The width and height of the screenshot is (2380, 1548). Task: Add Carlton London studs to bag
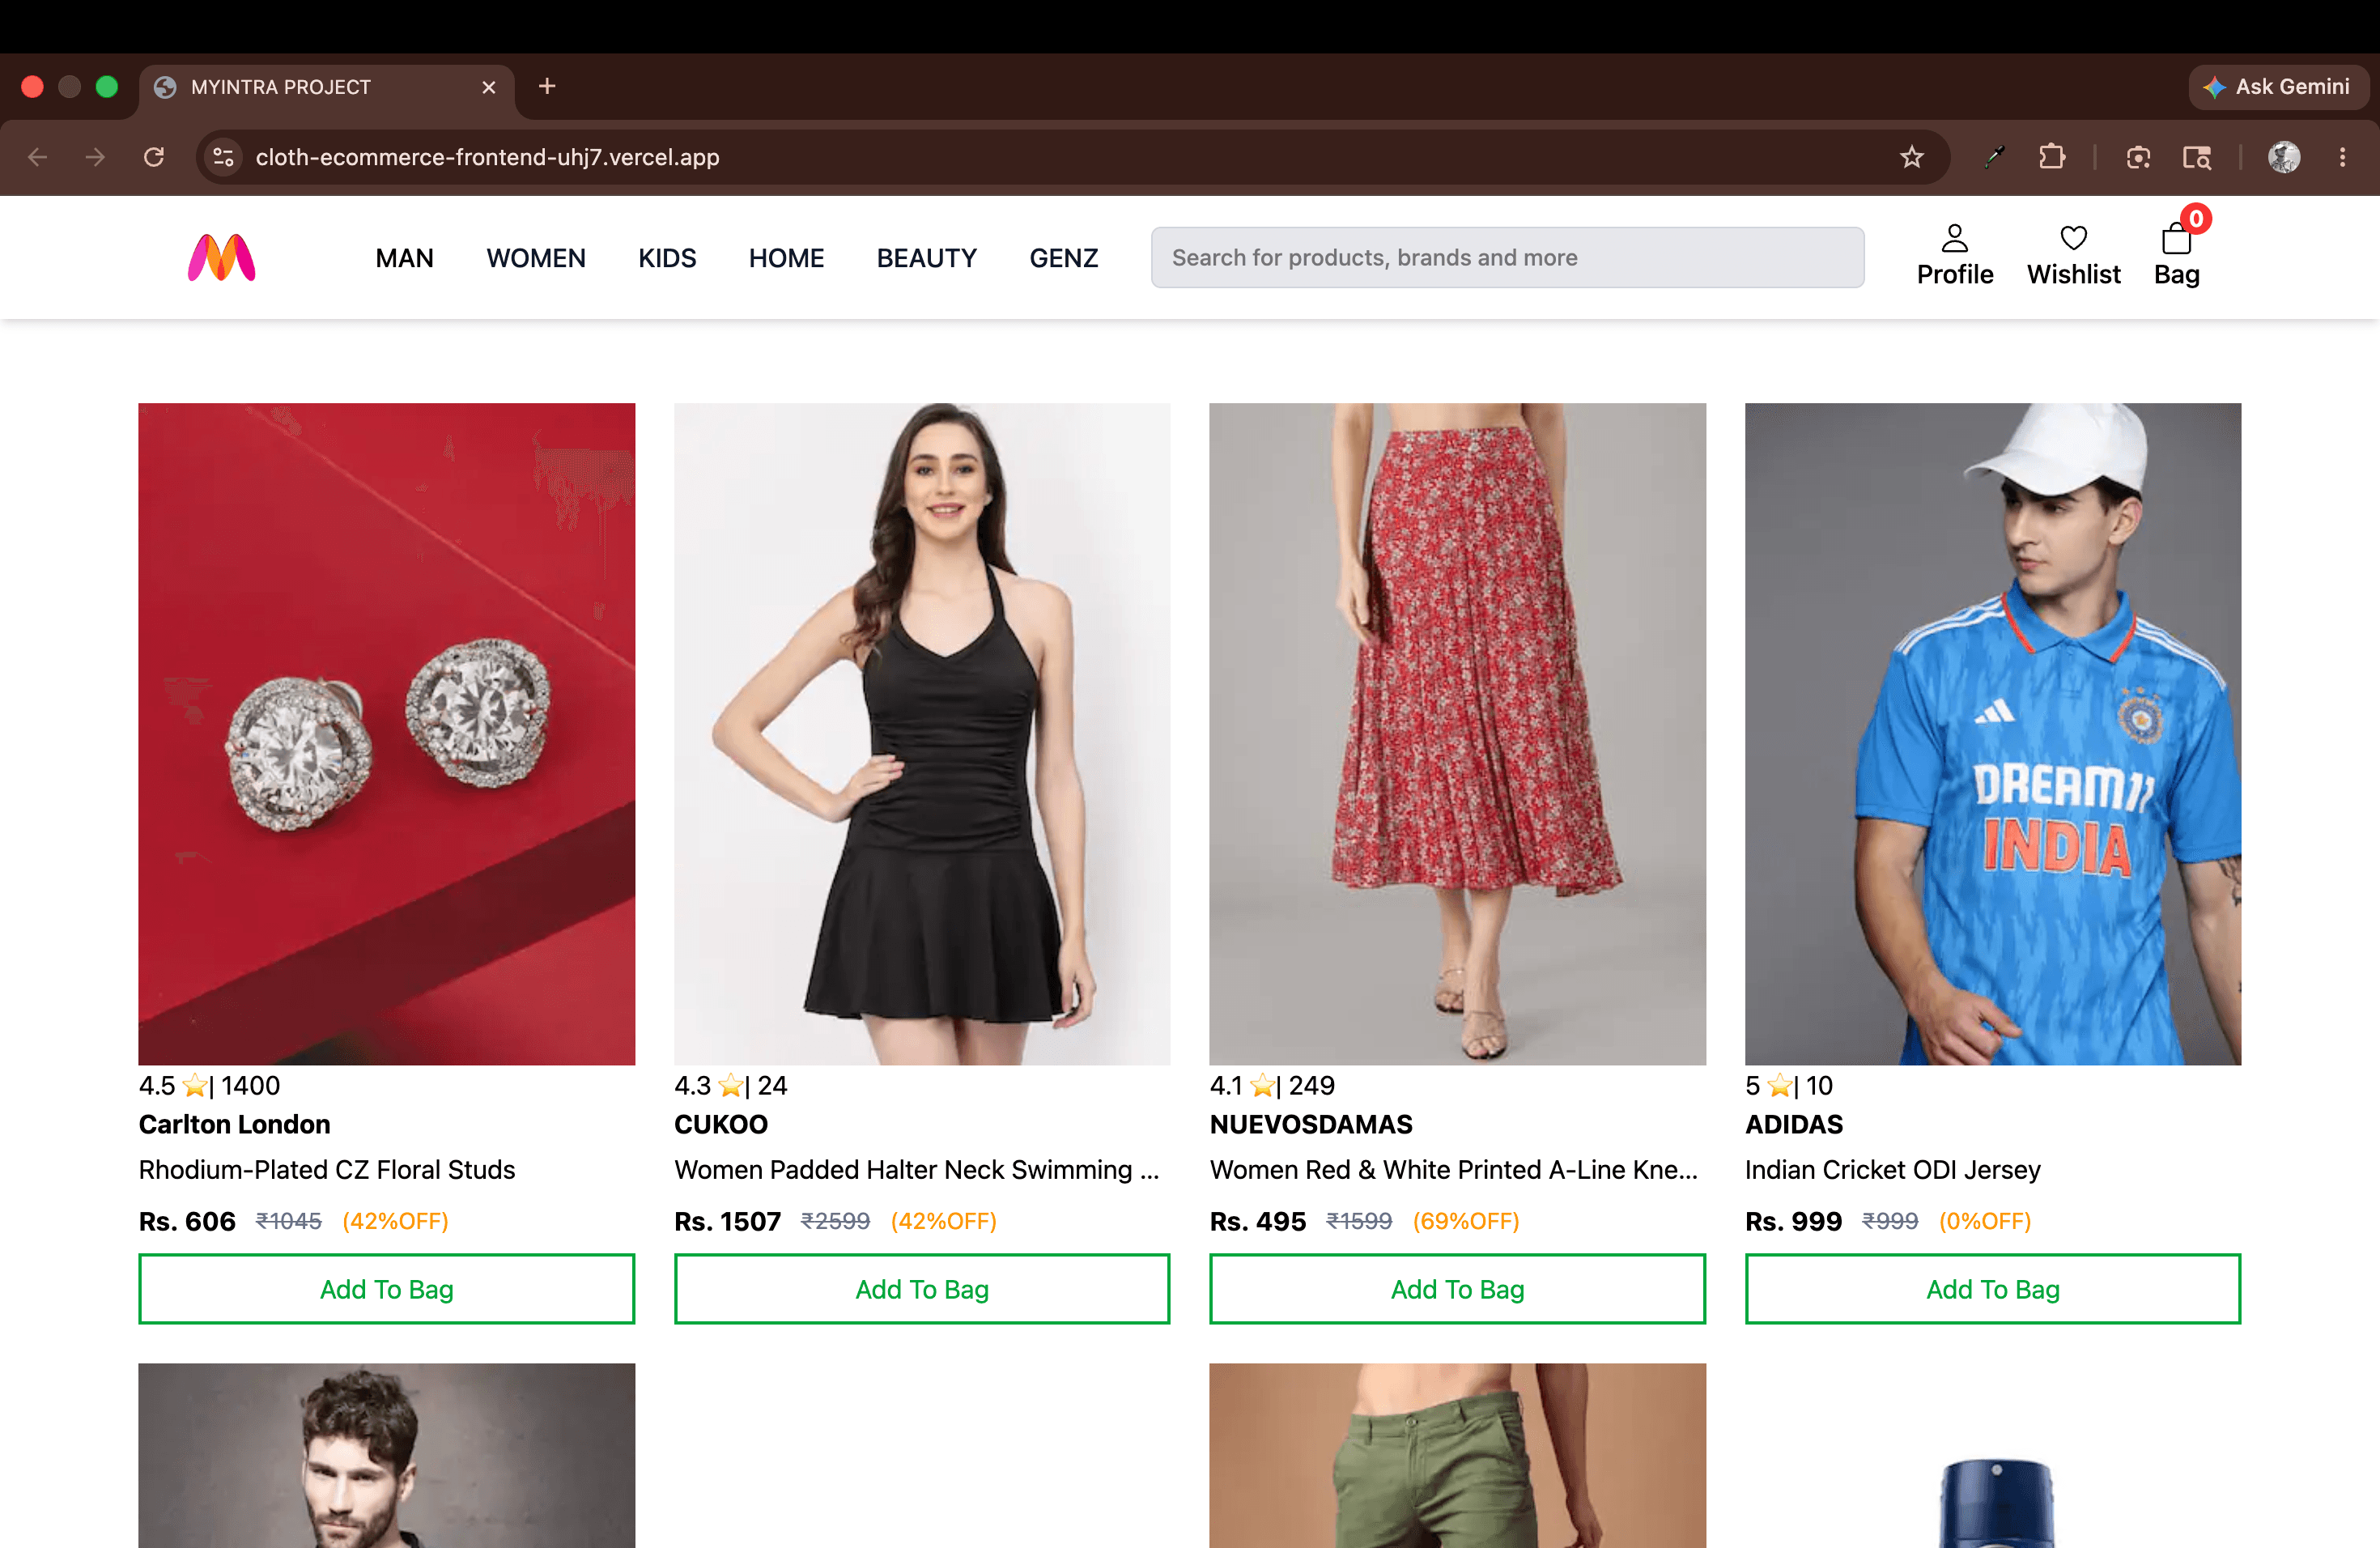click(x=386, y=1288)
